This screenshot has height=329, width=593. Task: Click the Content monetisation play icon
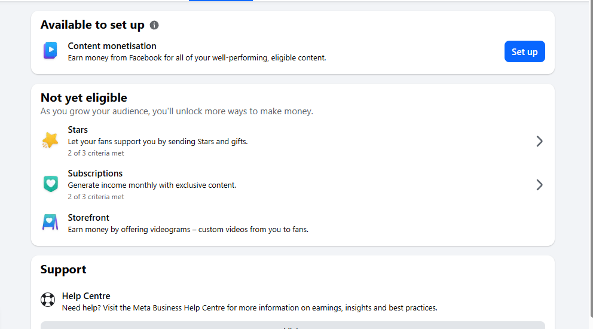pyautogui.click(x=50, y=51)
